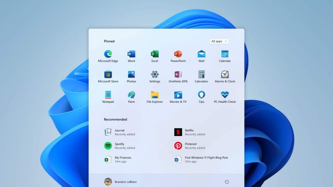Viewport: 333px width, 187px height.
Task: Open File Explorer from pinned apps
Action: (155, 95)
